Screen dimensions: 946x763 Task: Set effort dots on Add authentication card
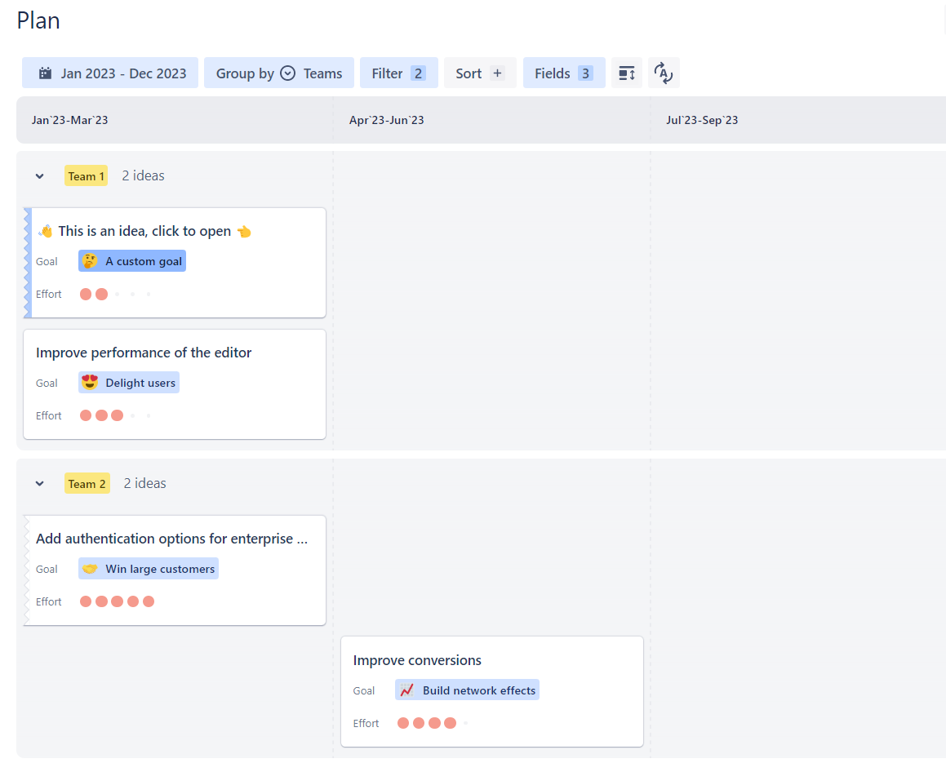pos(117,601)
